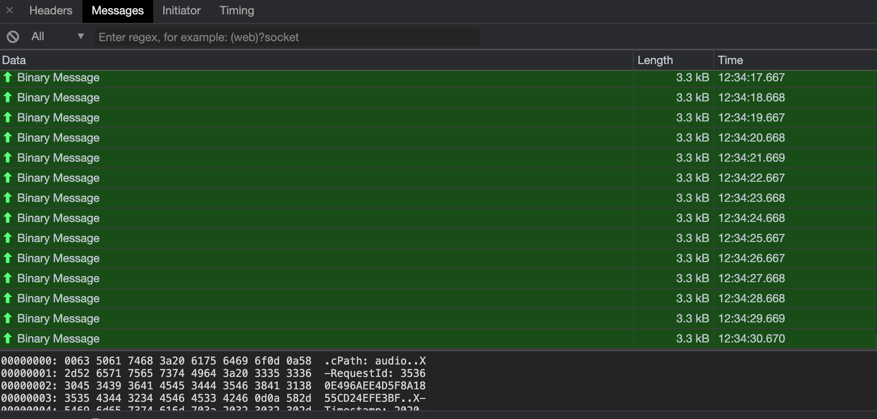Click hex dump line 00000003 with 55CD24EFE3BF

(214, 398)
